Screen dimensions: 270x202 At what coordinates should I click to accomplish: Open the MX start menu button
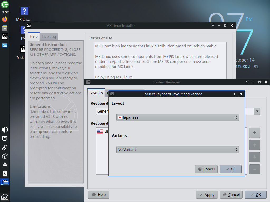5,197
